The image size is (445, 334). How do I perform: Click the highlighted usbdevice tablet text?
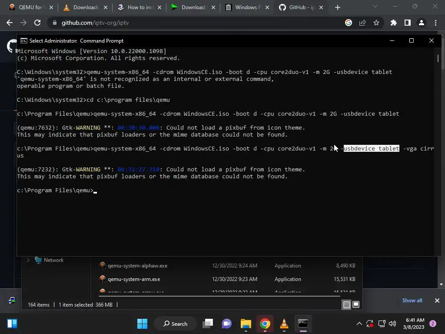371,149
